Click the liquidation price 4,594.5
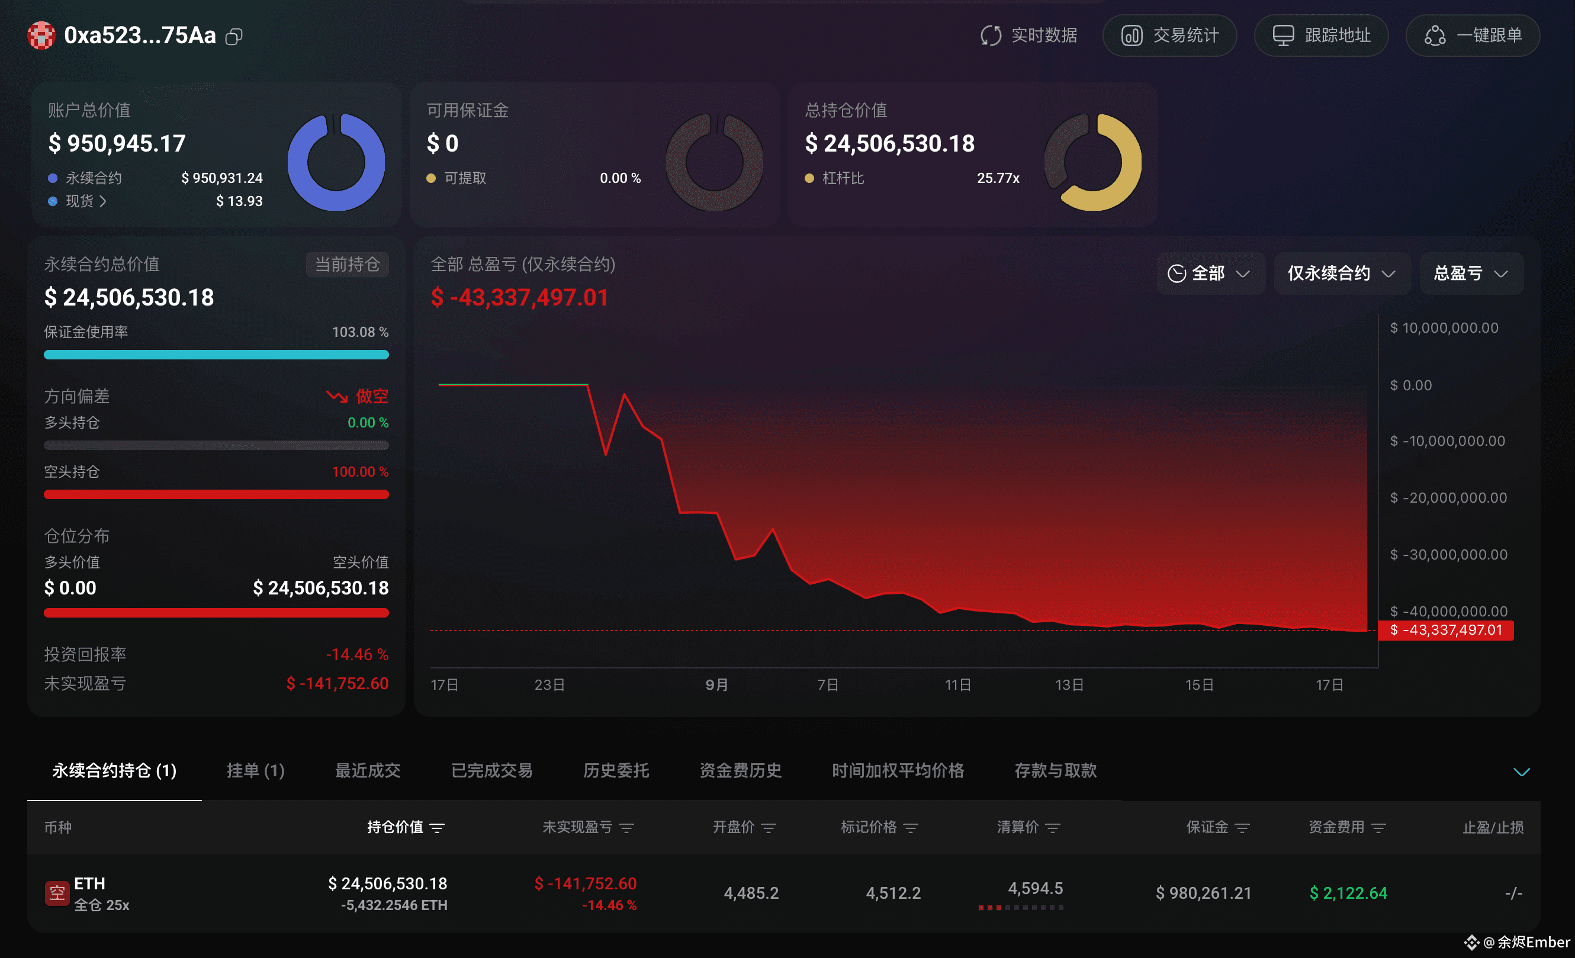The height and width of the screenshot is (958, 1575). pyautogui.click(x=1035, y=888)
